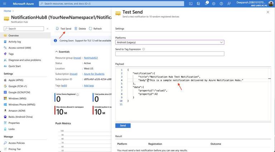Image resolution: width=275 pixels, height=152 pixels.
Task: Click the Platform column header in Result
Action: [122, 144]
